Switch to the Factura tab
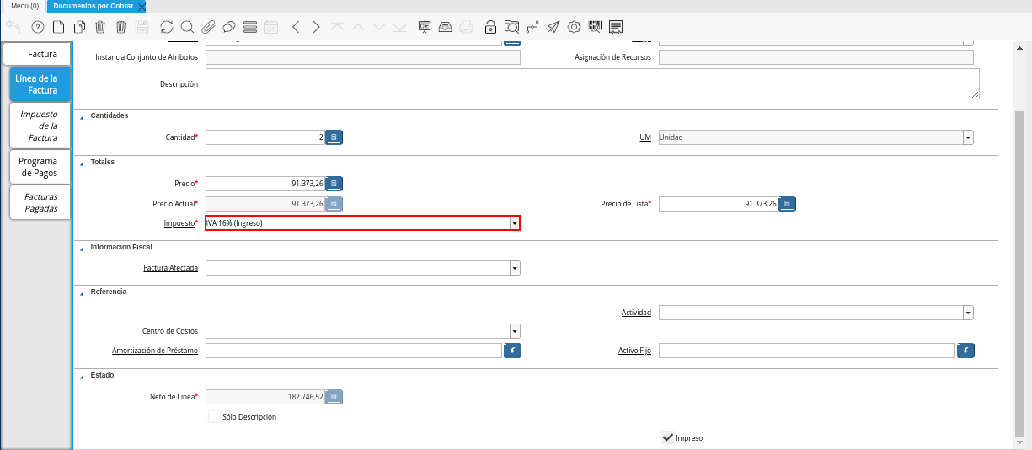The width and height of the screenshot is (1032, 450). coord(37,54)
